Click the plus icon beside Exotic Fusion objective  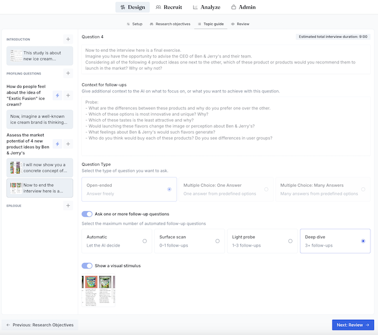pyautogui.click(x=68, y=95)
